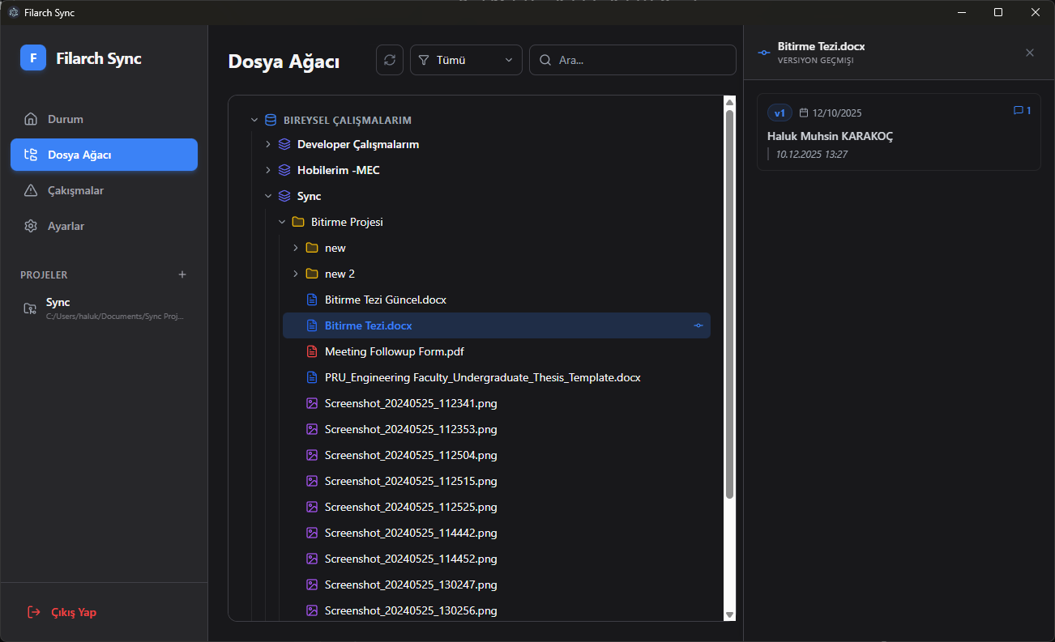This screenshot has width=1055, height=642.
Task: Collapse the Sync tree node
Action: coord(268,196)
